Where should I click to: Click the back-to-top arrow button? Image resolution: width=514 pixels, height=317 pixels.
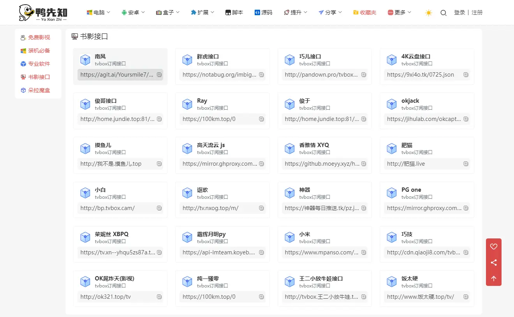point(494,278)
